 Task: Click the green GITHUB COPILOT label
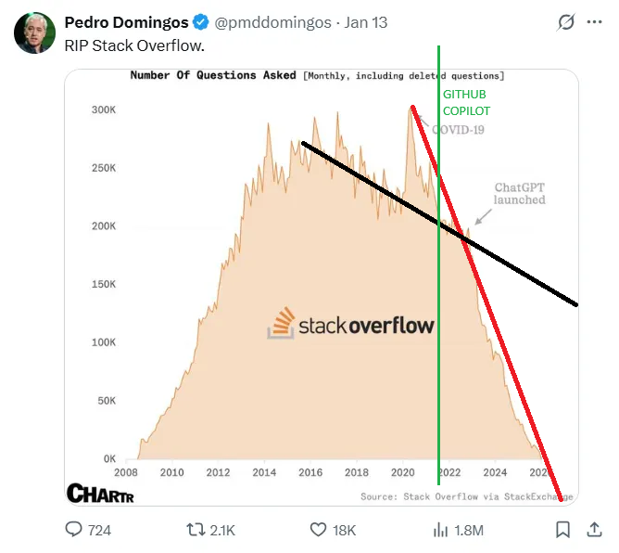466,102
